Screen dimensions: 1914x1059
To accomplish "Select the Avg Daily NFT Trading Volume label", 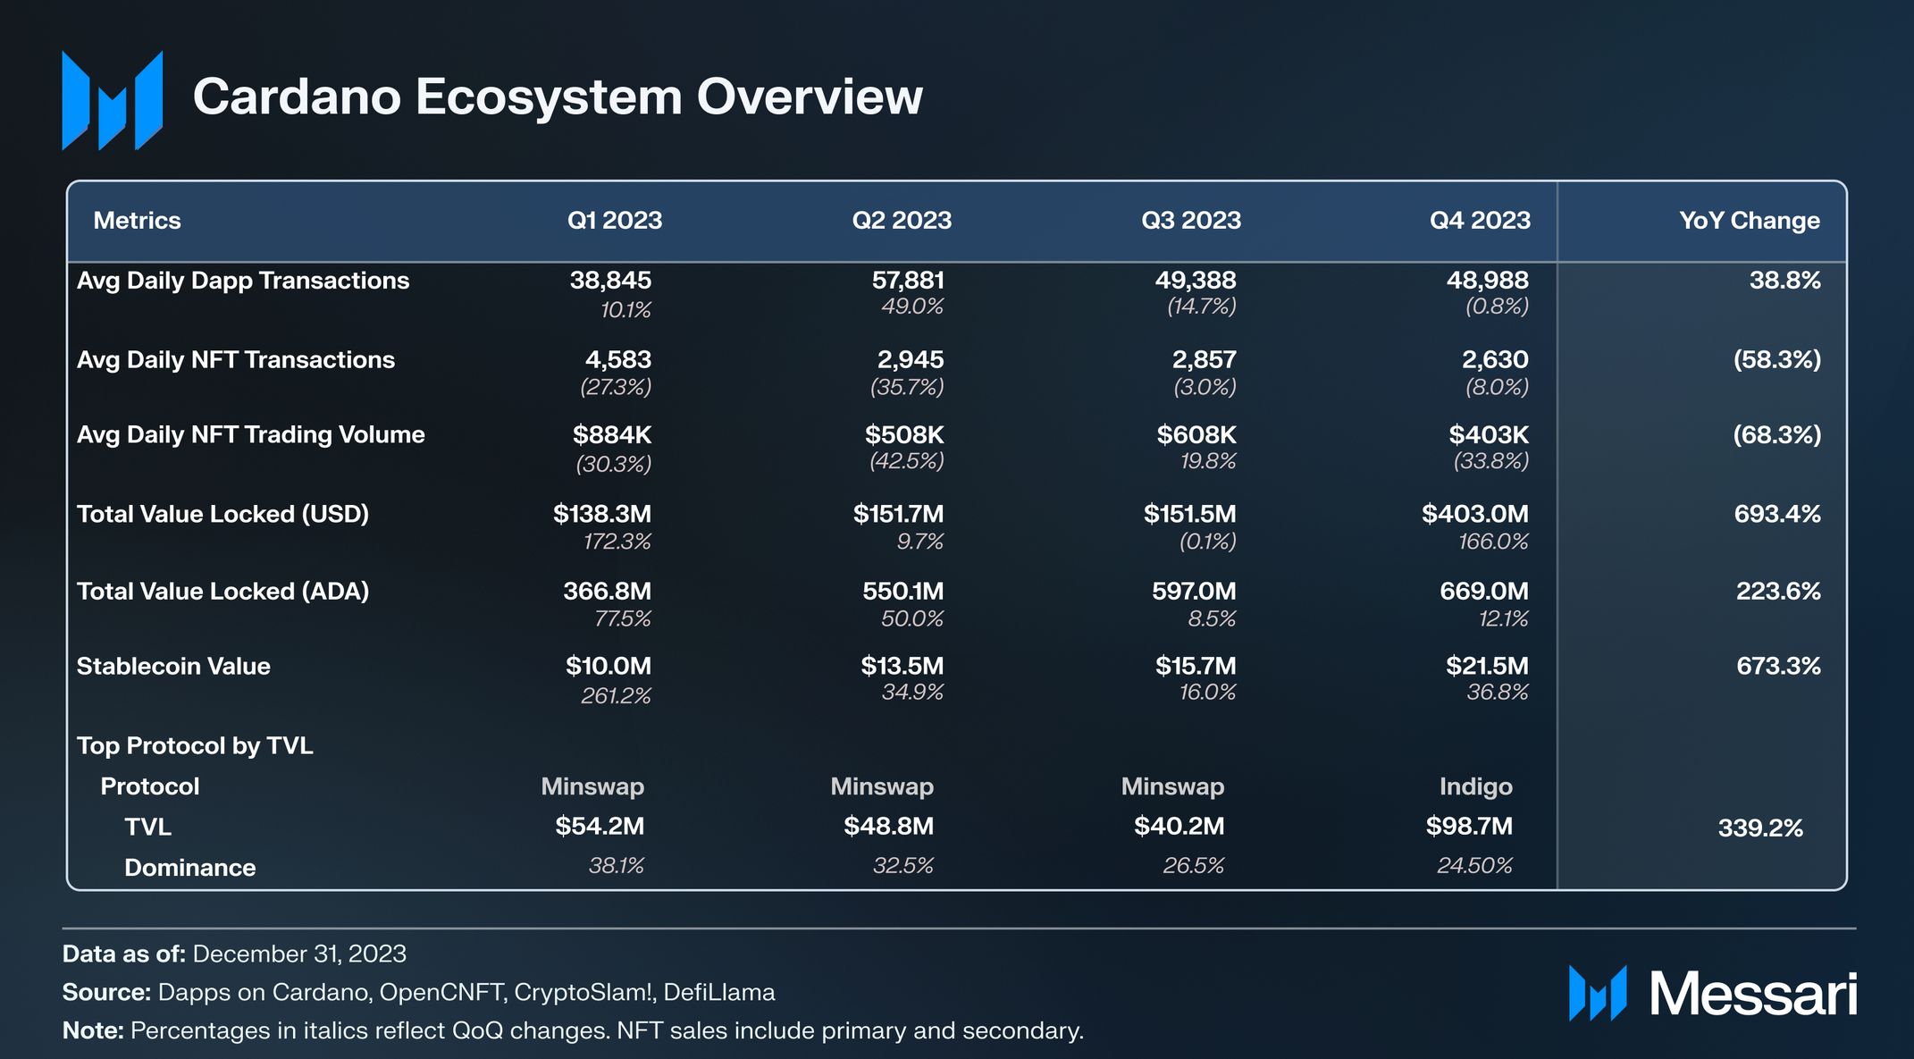I will point(250,434).
